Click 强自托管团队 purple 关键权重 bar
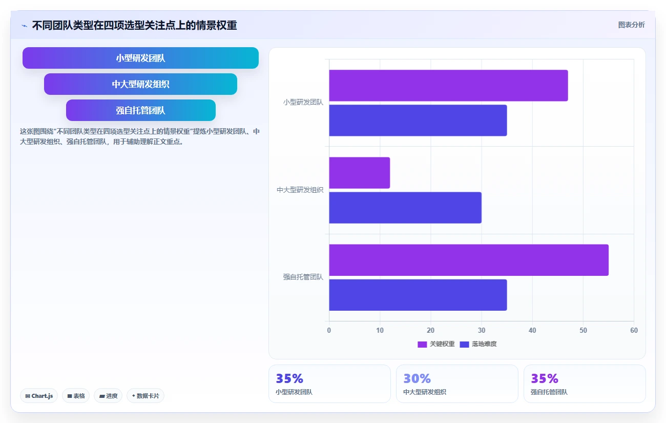Viewport: 666px width, 423px height. pos(469,260)
